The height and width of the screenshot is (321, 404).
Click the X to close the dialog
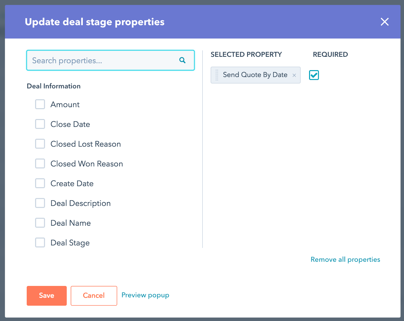coord(385,22)
